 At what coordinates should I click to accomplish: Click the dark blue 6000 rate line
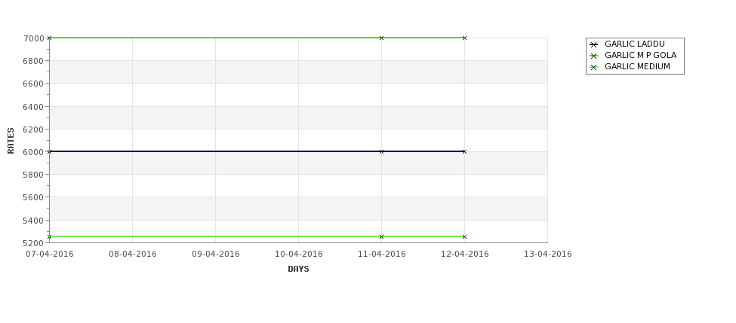coord(216,151)
